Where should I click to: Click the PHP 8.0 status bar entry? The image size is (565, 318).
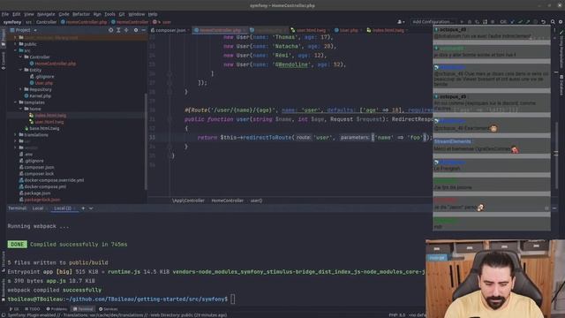click(x=396, y=315)
